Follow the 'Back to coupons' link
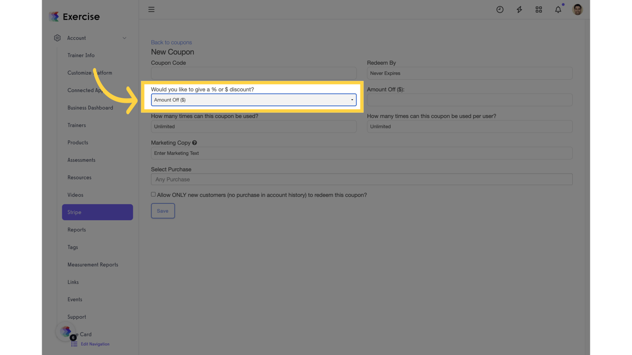Viewport: 632px width, 355px height. tap(171, 42)
